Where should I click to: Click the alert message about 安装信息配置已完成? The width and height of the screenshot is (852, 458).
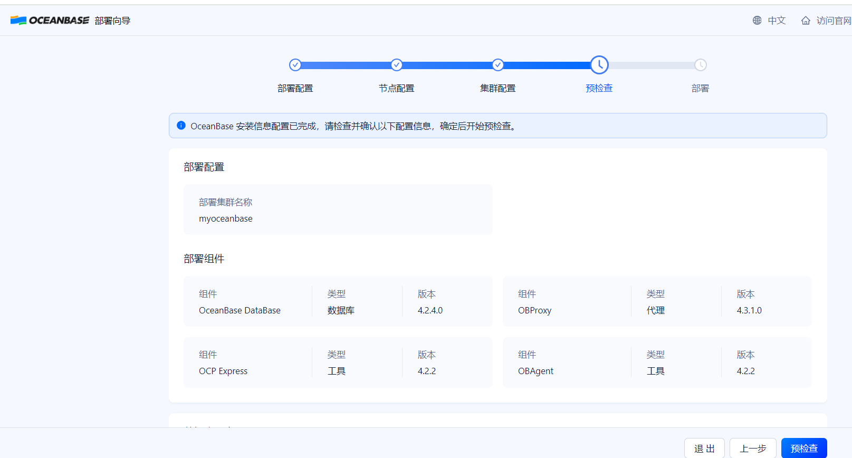[x=353, y=126]
